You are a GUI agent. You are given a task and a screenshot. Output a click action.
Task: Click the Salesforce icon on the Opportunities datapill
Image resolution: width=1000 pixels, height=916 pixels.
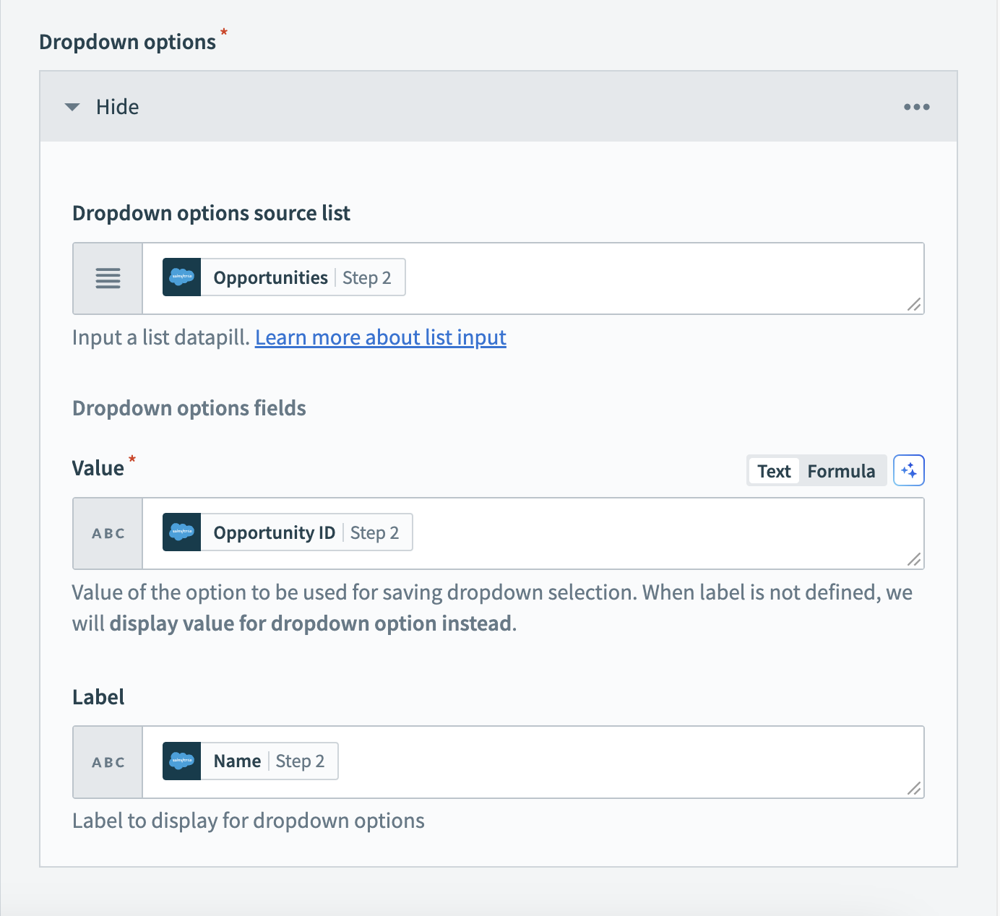(x=181, y=277)
